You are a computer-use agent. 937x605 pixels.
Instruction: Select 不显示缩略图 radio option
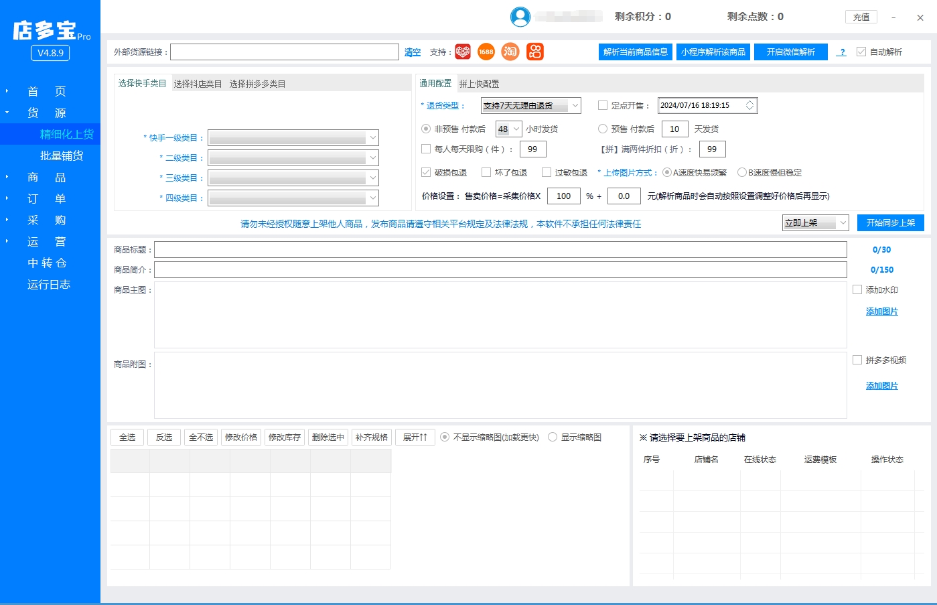point(445,437)
